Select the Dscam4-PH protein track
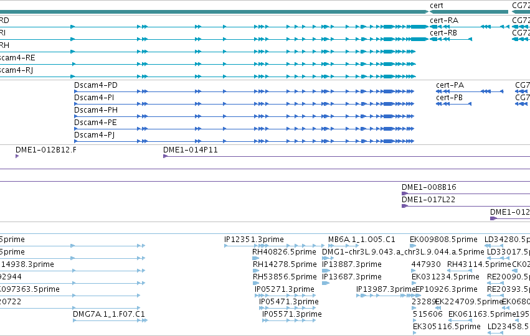 [244, 116]
